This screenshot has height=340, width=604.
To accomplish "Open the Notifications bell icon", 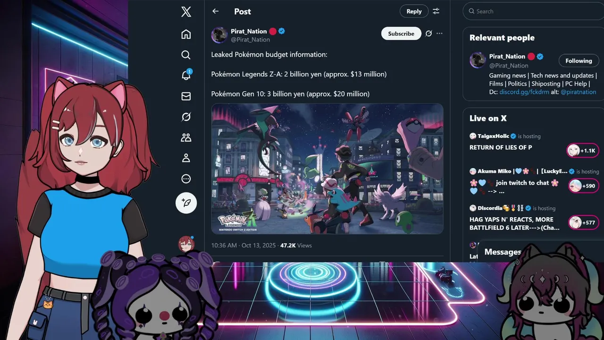I will coord(186,75).
